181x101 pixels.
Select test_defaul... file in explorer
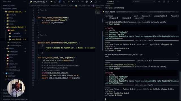pos(14,39)
